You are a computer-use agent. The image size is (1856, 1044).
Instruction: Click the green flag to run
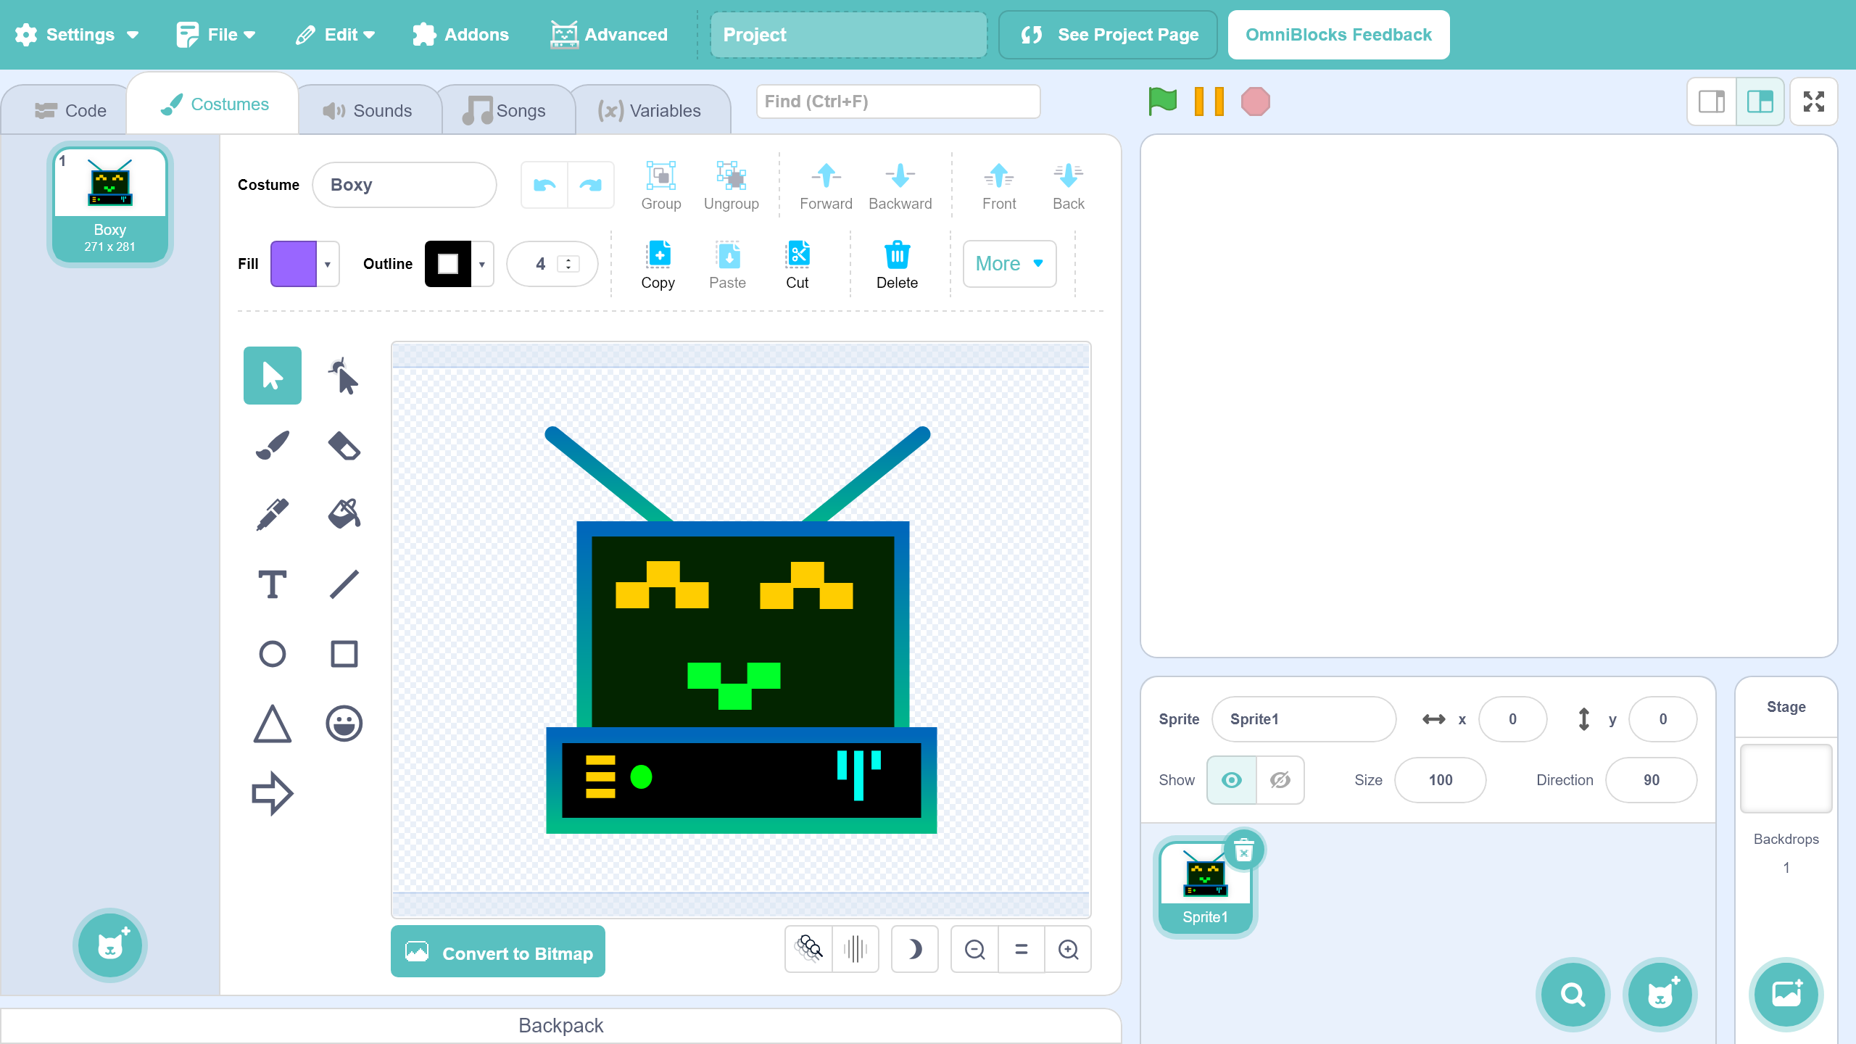(x=1162, y=101)
